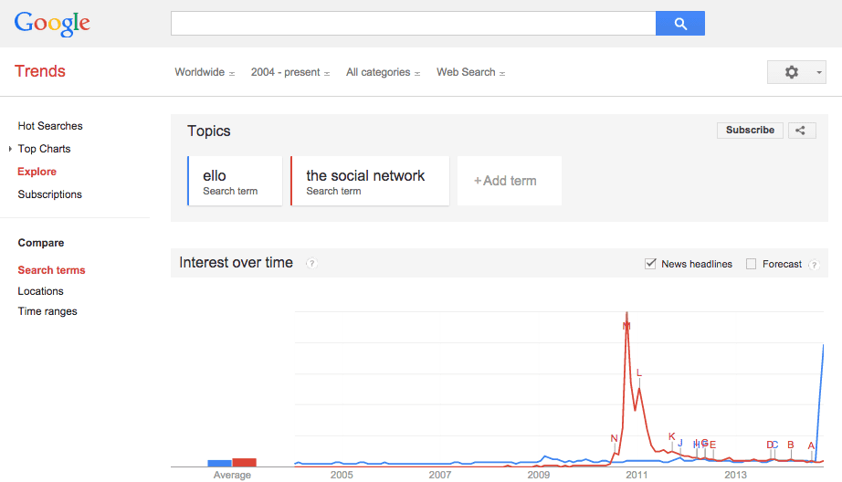
Task: Open the 2004 - present time dropdown
Action: [x=290, y=72]
